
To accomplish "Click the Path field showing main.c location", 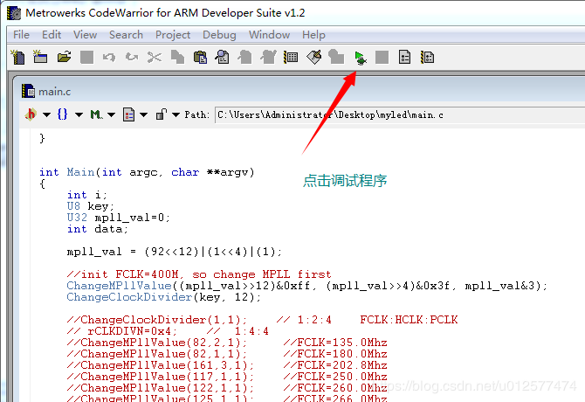I will (x=400, y=114).
